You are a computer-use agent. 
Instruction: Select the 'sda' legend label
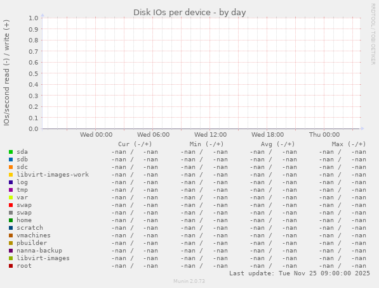pyautogui.click(x=22, y=152)
